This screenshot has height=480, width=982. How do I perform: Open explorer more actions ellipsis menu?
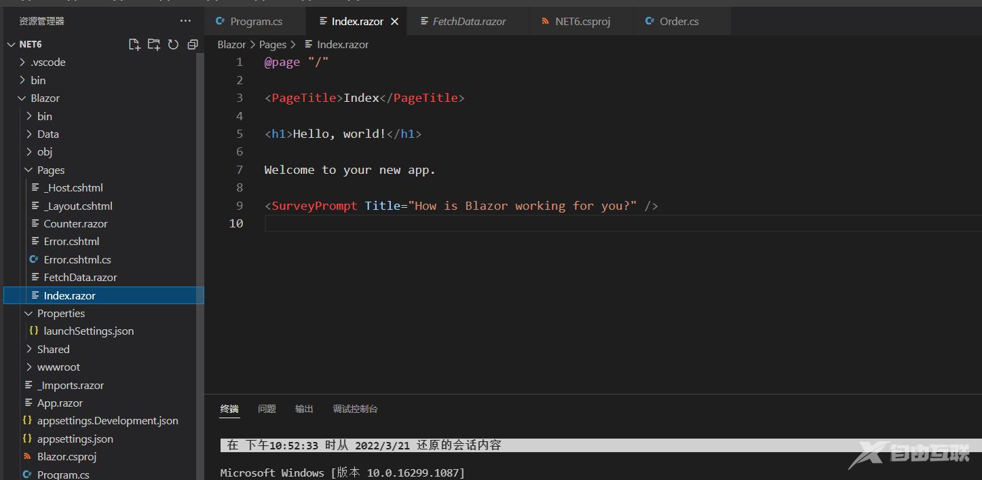[x=185, y=21]
